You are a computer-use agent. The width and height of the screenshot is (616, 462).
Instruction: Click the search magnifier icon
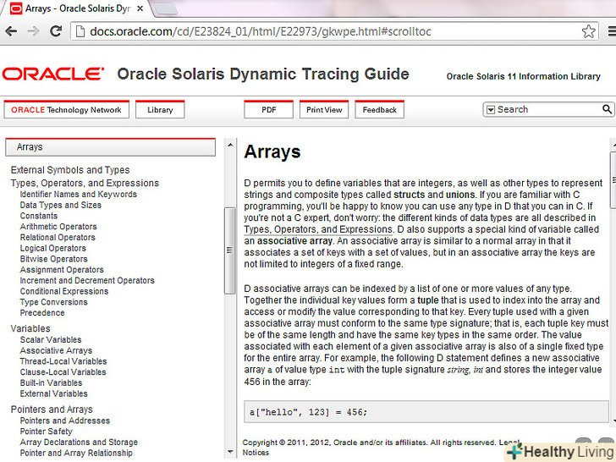pyautogui.click(x=607, y=109)
